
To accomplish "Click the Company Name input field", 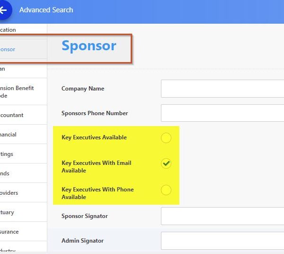I will tap(222, 89).
